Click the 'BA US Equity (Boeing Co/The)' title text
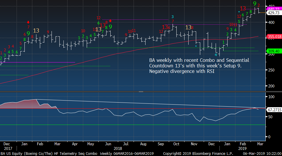This screenshot has height=156, width=282. 26,154
